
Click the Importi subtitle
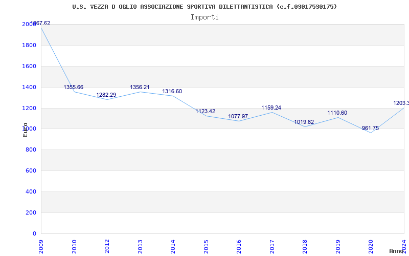click(204, 17)
